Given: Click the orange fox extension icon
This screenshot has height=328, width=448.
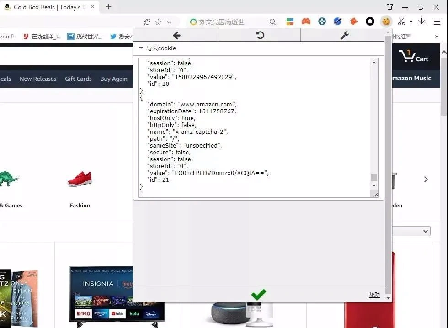Looking at the screenshot, I should tap(354, 21).
